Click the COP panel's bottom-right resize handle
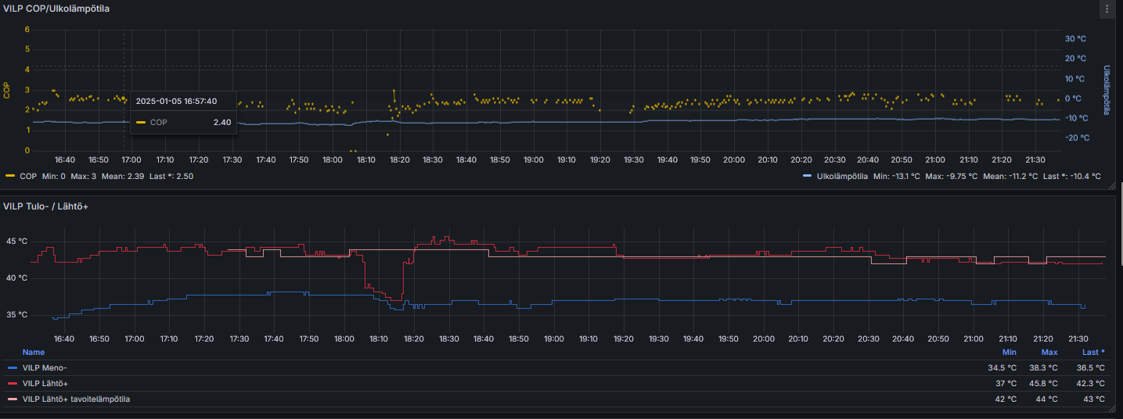Image resolution: width=1123 pixels, height=419 pixels. tap(1109, 185)
